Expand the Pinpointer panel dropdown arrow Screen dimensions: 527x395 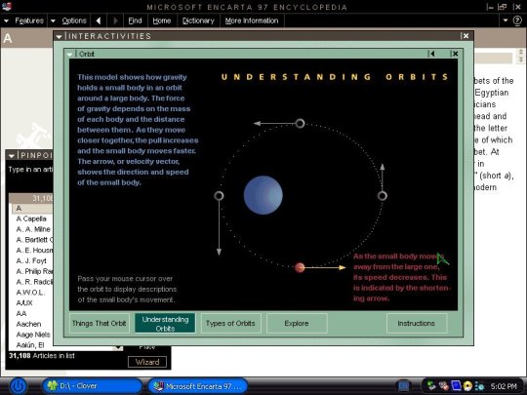12,156
